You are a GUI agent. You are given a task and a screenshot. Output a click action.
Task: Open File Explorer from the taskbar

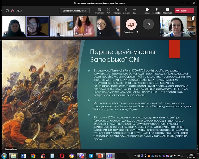(x=14, y=156)
